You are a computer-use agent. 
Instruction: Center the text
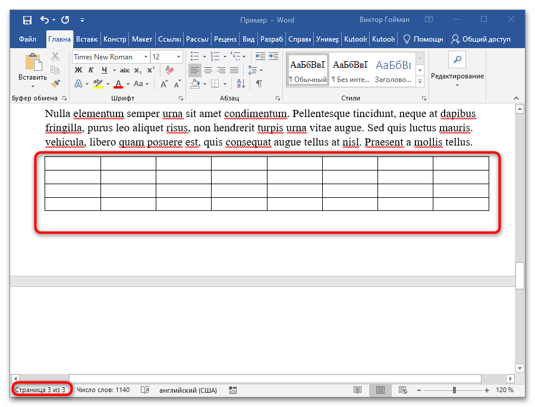pyautogui.click(x=208, y=70)
